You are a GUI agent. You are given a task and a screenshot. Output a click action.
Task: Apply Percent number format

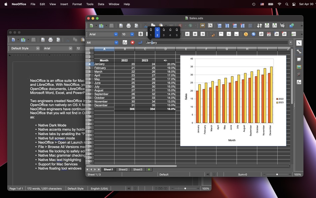[253, 34]
